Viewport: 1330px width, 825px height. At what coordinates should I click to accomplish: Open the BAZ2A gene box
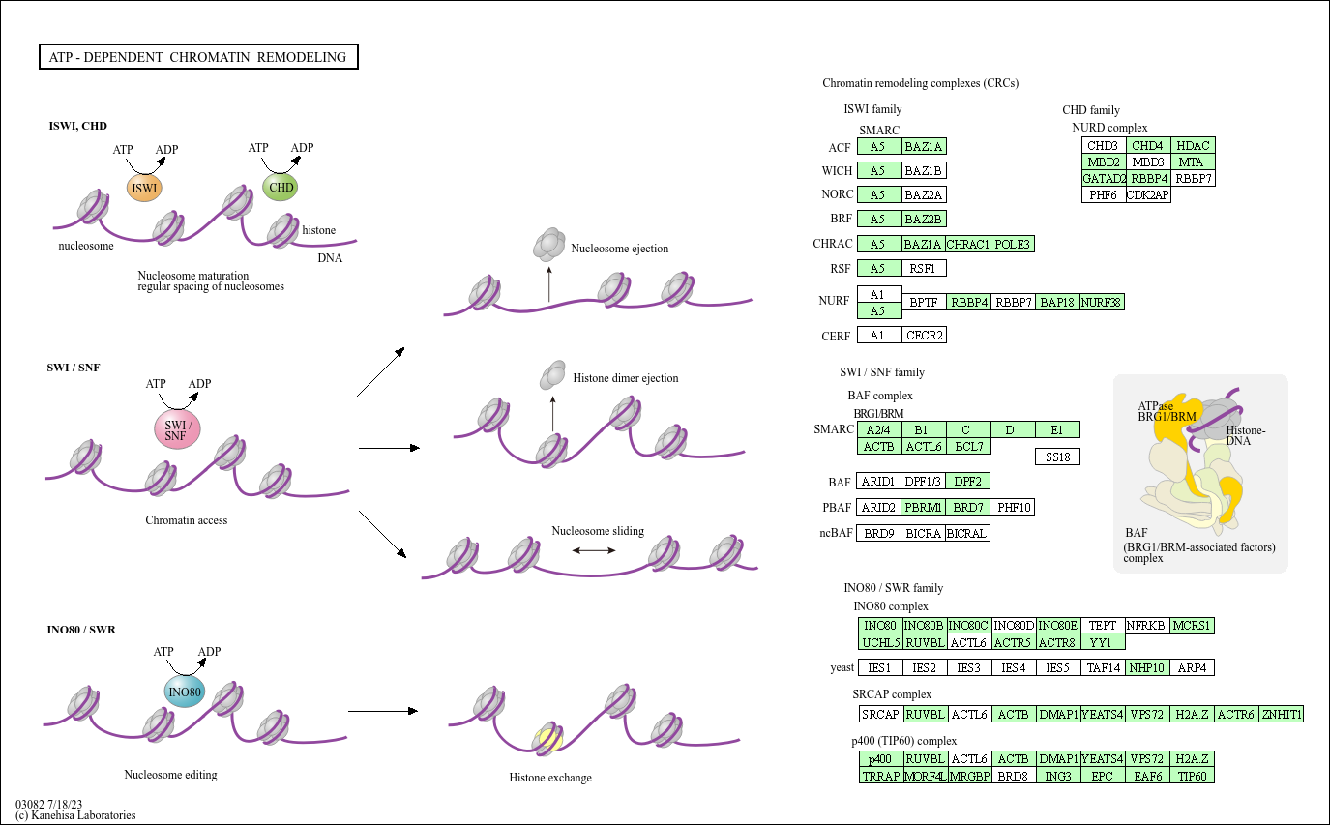click(924, 194)
